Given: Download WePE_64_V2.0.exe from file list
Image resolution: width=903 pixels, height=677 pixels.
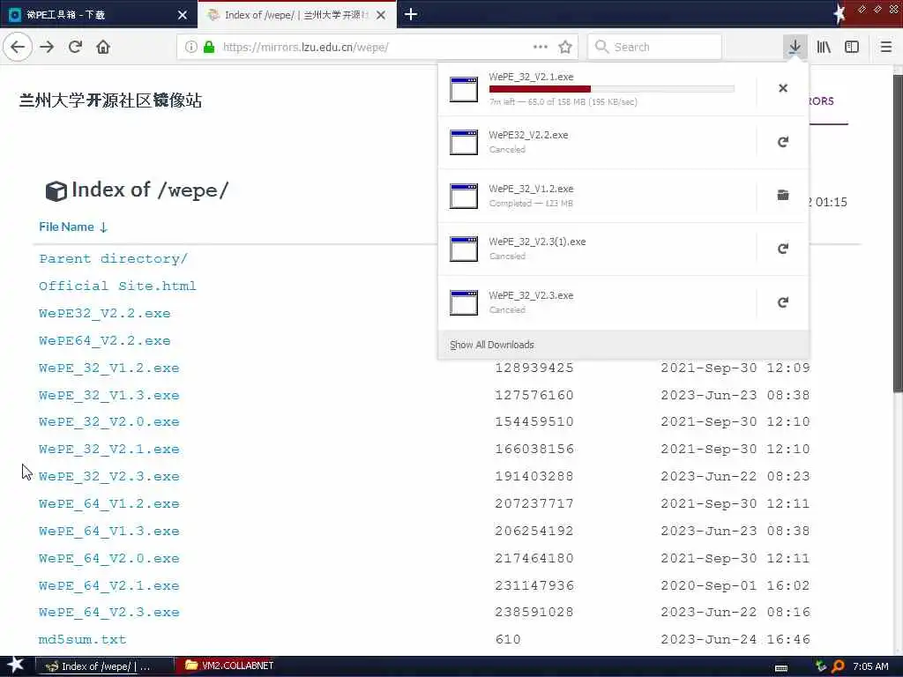Looking at the screenshot, I should click(x=108, y=558).
